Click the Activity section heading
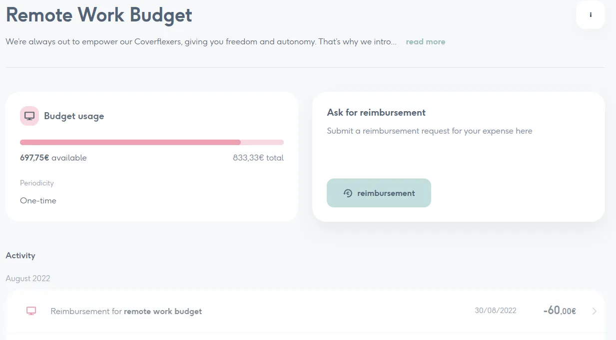The width and height of the screenshot is (616, 340). pos(20,256)
